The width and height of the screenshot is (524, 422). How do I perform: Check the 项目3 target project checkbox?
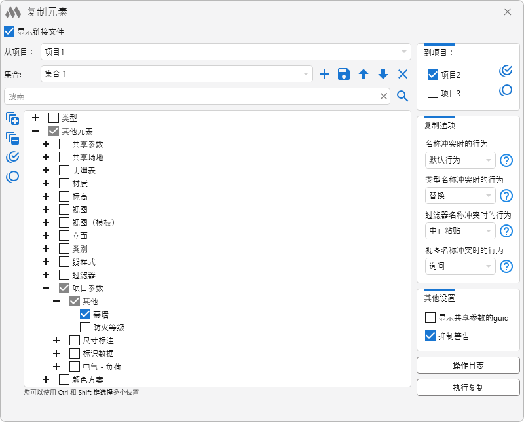click(x=433, y=93)
